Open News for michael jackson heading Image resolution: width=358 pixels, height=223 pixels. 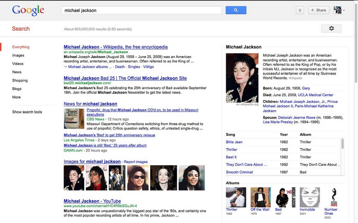[91, 104]
